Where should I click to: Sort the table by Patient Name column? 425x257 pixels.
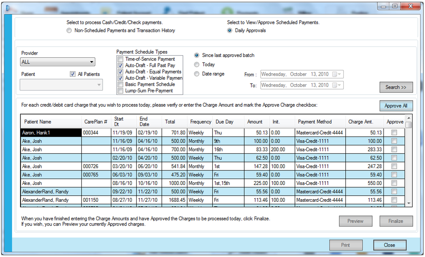click(x=38, y=122)
